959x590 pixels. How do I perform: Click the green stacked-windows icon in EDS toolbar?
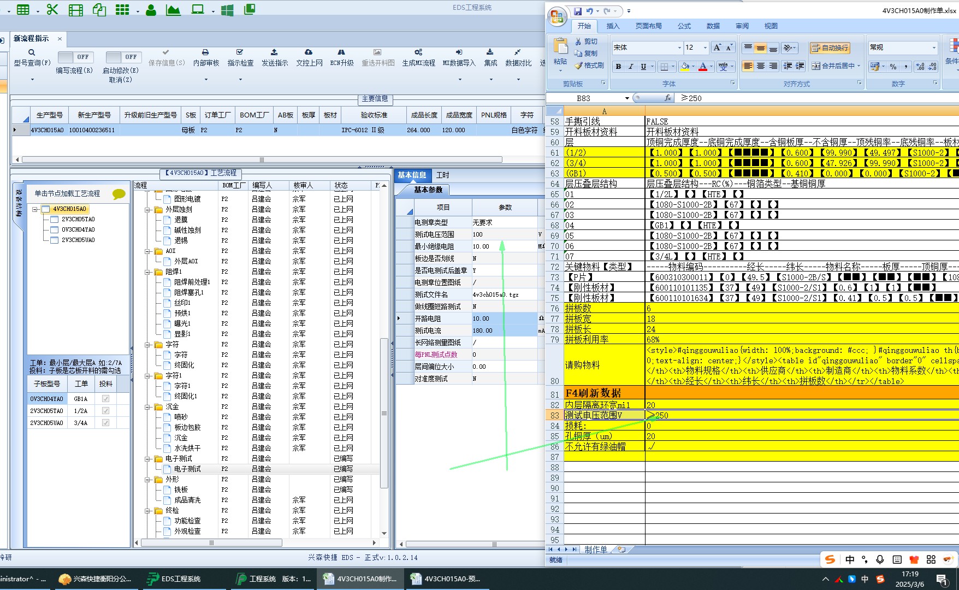[x=250, y=9]
